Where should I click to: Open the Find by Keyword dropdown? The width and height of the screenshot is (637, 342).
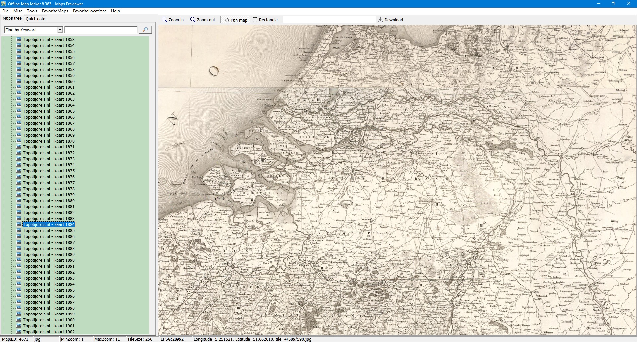(60, 30)
